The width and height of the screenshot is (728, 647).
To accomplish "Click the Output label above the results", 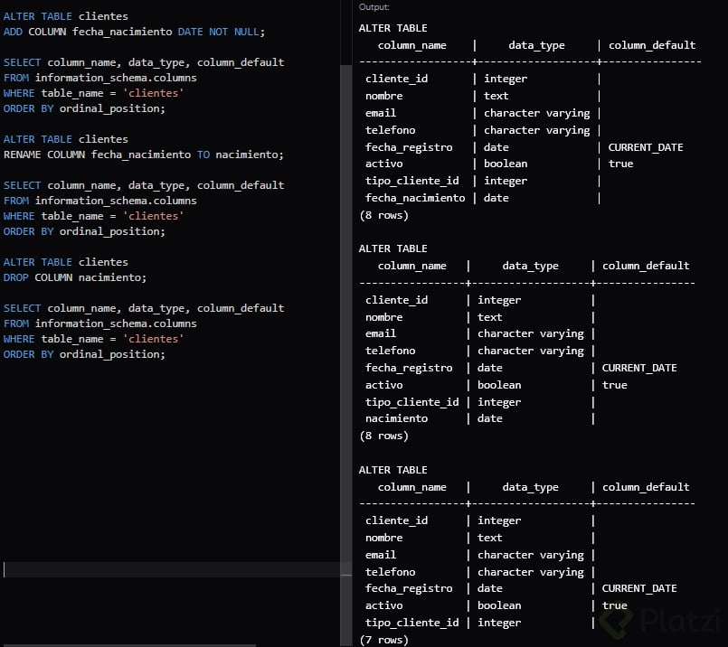I will click(x=373, y=7).
